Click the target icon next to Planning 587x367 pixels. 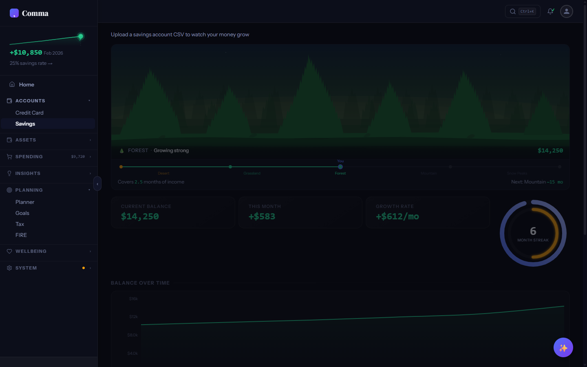coord(9,190)
